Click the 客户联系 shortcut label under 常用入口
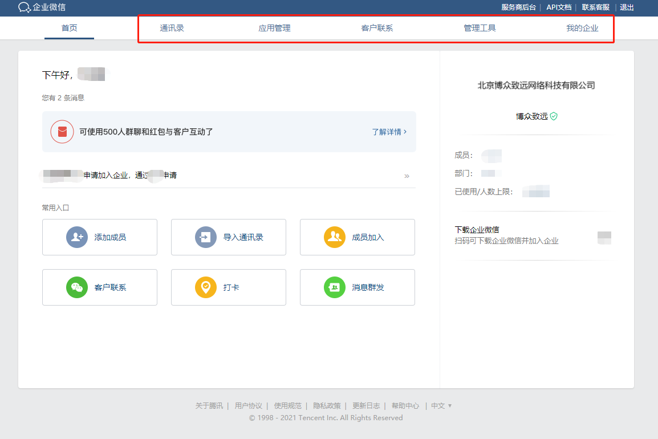The image size is (658, 439). point(110,287)
